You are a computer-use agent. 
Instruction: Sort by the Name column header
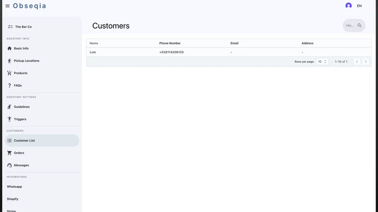tap(94, 43)
